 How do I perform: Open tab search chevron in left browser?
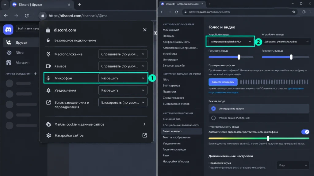(5, 4)
